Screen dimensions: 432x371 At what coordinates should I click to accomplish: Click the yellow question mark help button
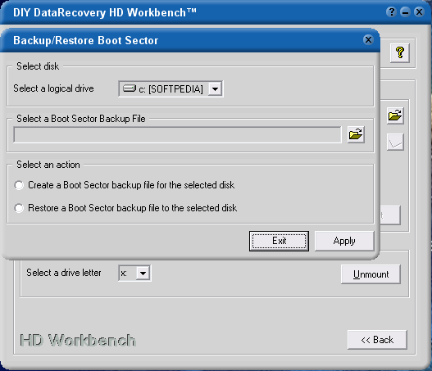[400, 53]
